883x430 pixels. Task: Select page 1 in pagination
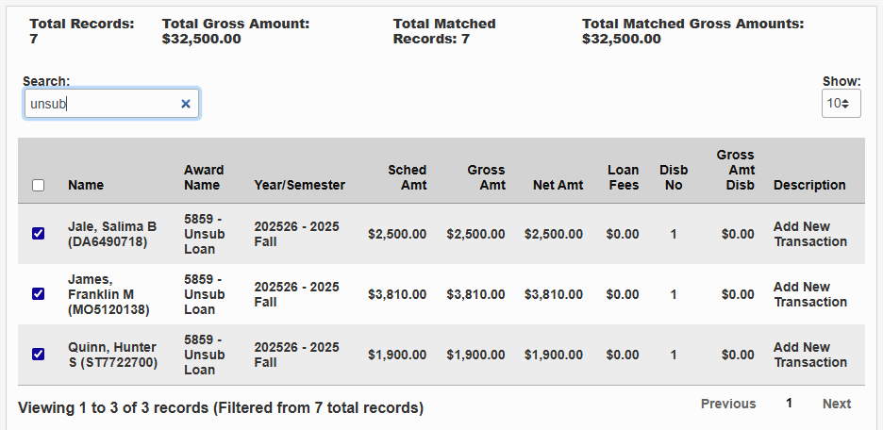[790, 404]
